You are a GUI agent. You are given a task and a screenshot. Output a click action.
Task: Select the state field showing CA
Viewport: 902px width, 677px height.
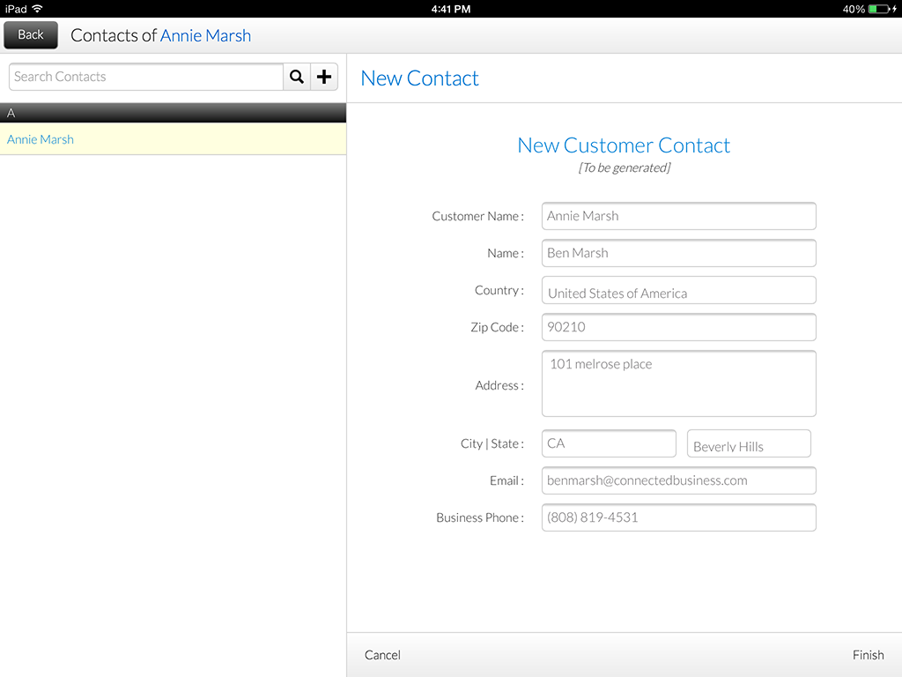609,443
